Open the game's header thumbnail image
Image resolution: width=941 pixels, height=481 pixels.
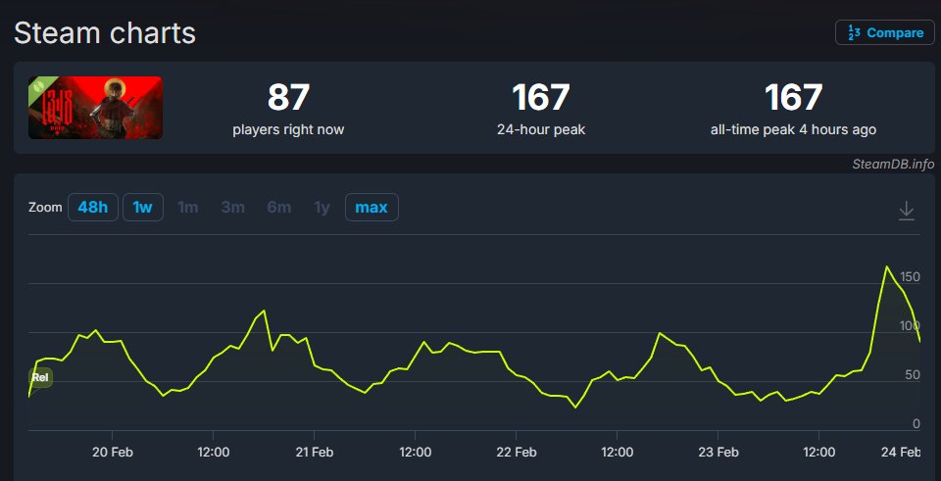[x=95, y=108]
